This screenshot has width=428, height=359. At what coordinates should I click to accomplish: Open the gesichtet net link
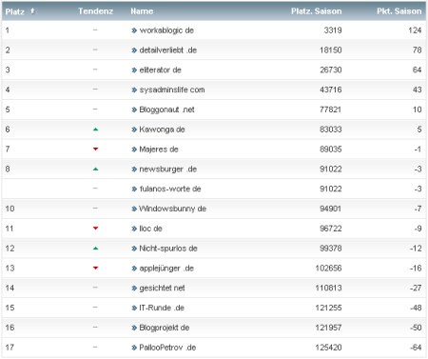tap(162, 288)
